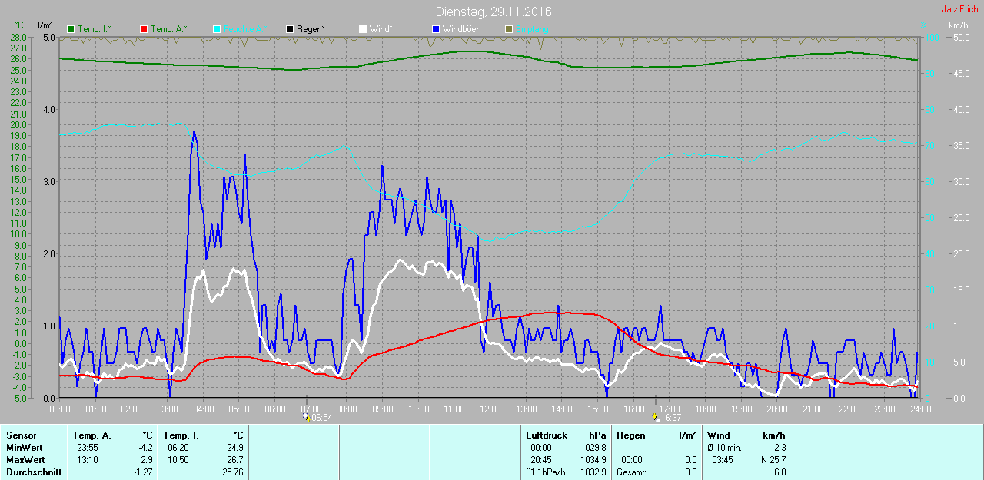Toggle the Regen* series label
This screenshot has height=480, width=984.
(311, 29)
